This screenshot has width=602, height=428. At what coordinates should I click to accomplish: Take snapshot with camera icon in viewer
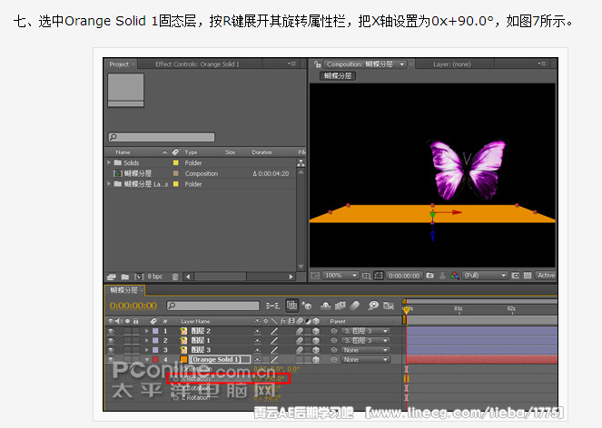[430, 276]
